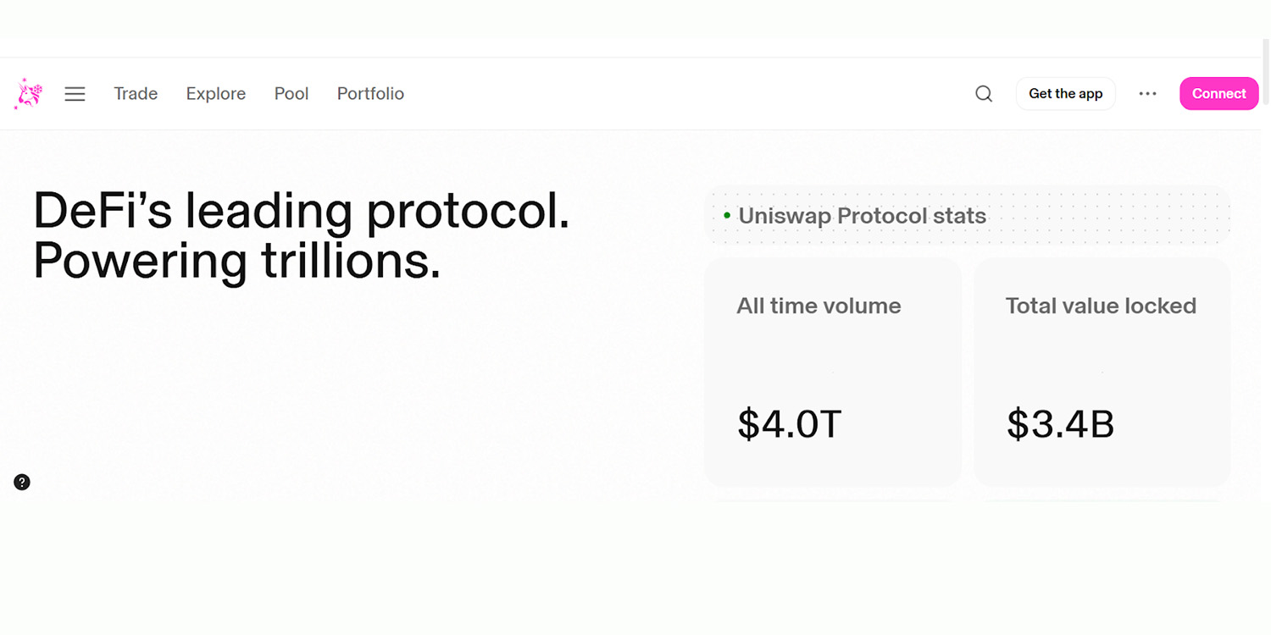This screenshot has width=1271, height=635.
Task: Click the Connect wallet button
Action: click(1218, 93)
